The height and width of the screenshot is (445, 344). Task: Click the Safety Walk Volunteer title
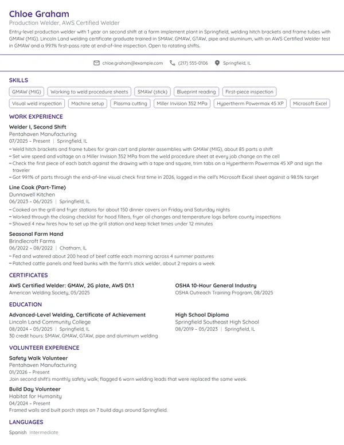pos(38,358)
